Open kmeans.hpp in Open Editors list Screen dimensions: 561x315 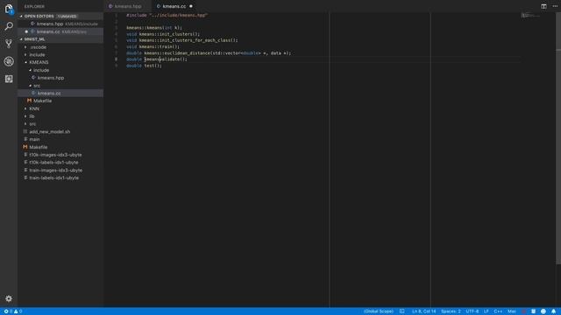click(x=60, y=24)
